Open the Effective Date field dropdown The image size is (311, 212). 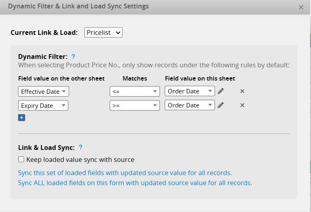[x=43, y=91]
